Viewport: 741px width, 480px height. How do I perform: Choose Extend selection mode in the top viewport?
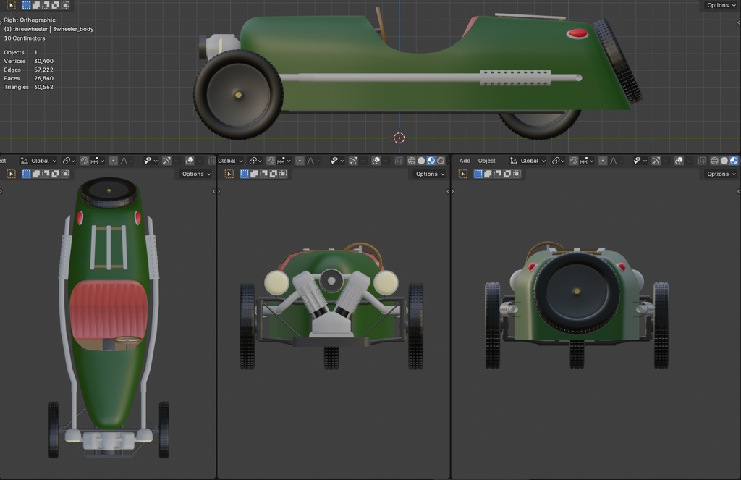click(x=36, y=5)
